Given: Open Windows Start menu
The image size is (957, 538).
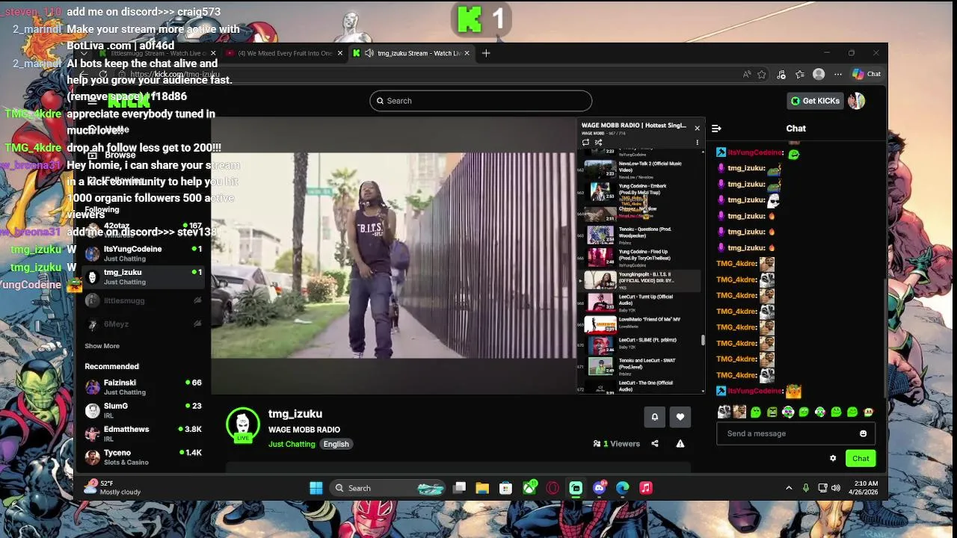Looking at the screenshot, I should [x=316, y=488].
